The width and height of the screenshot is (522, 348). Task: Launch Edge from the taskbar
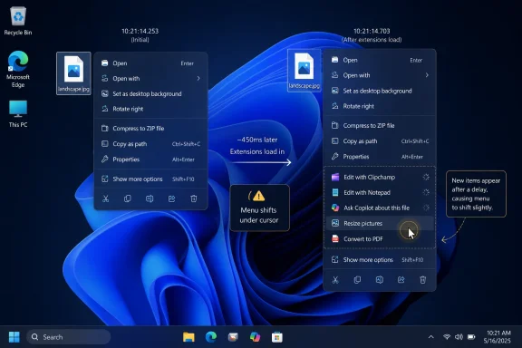coord(211,337)
